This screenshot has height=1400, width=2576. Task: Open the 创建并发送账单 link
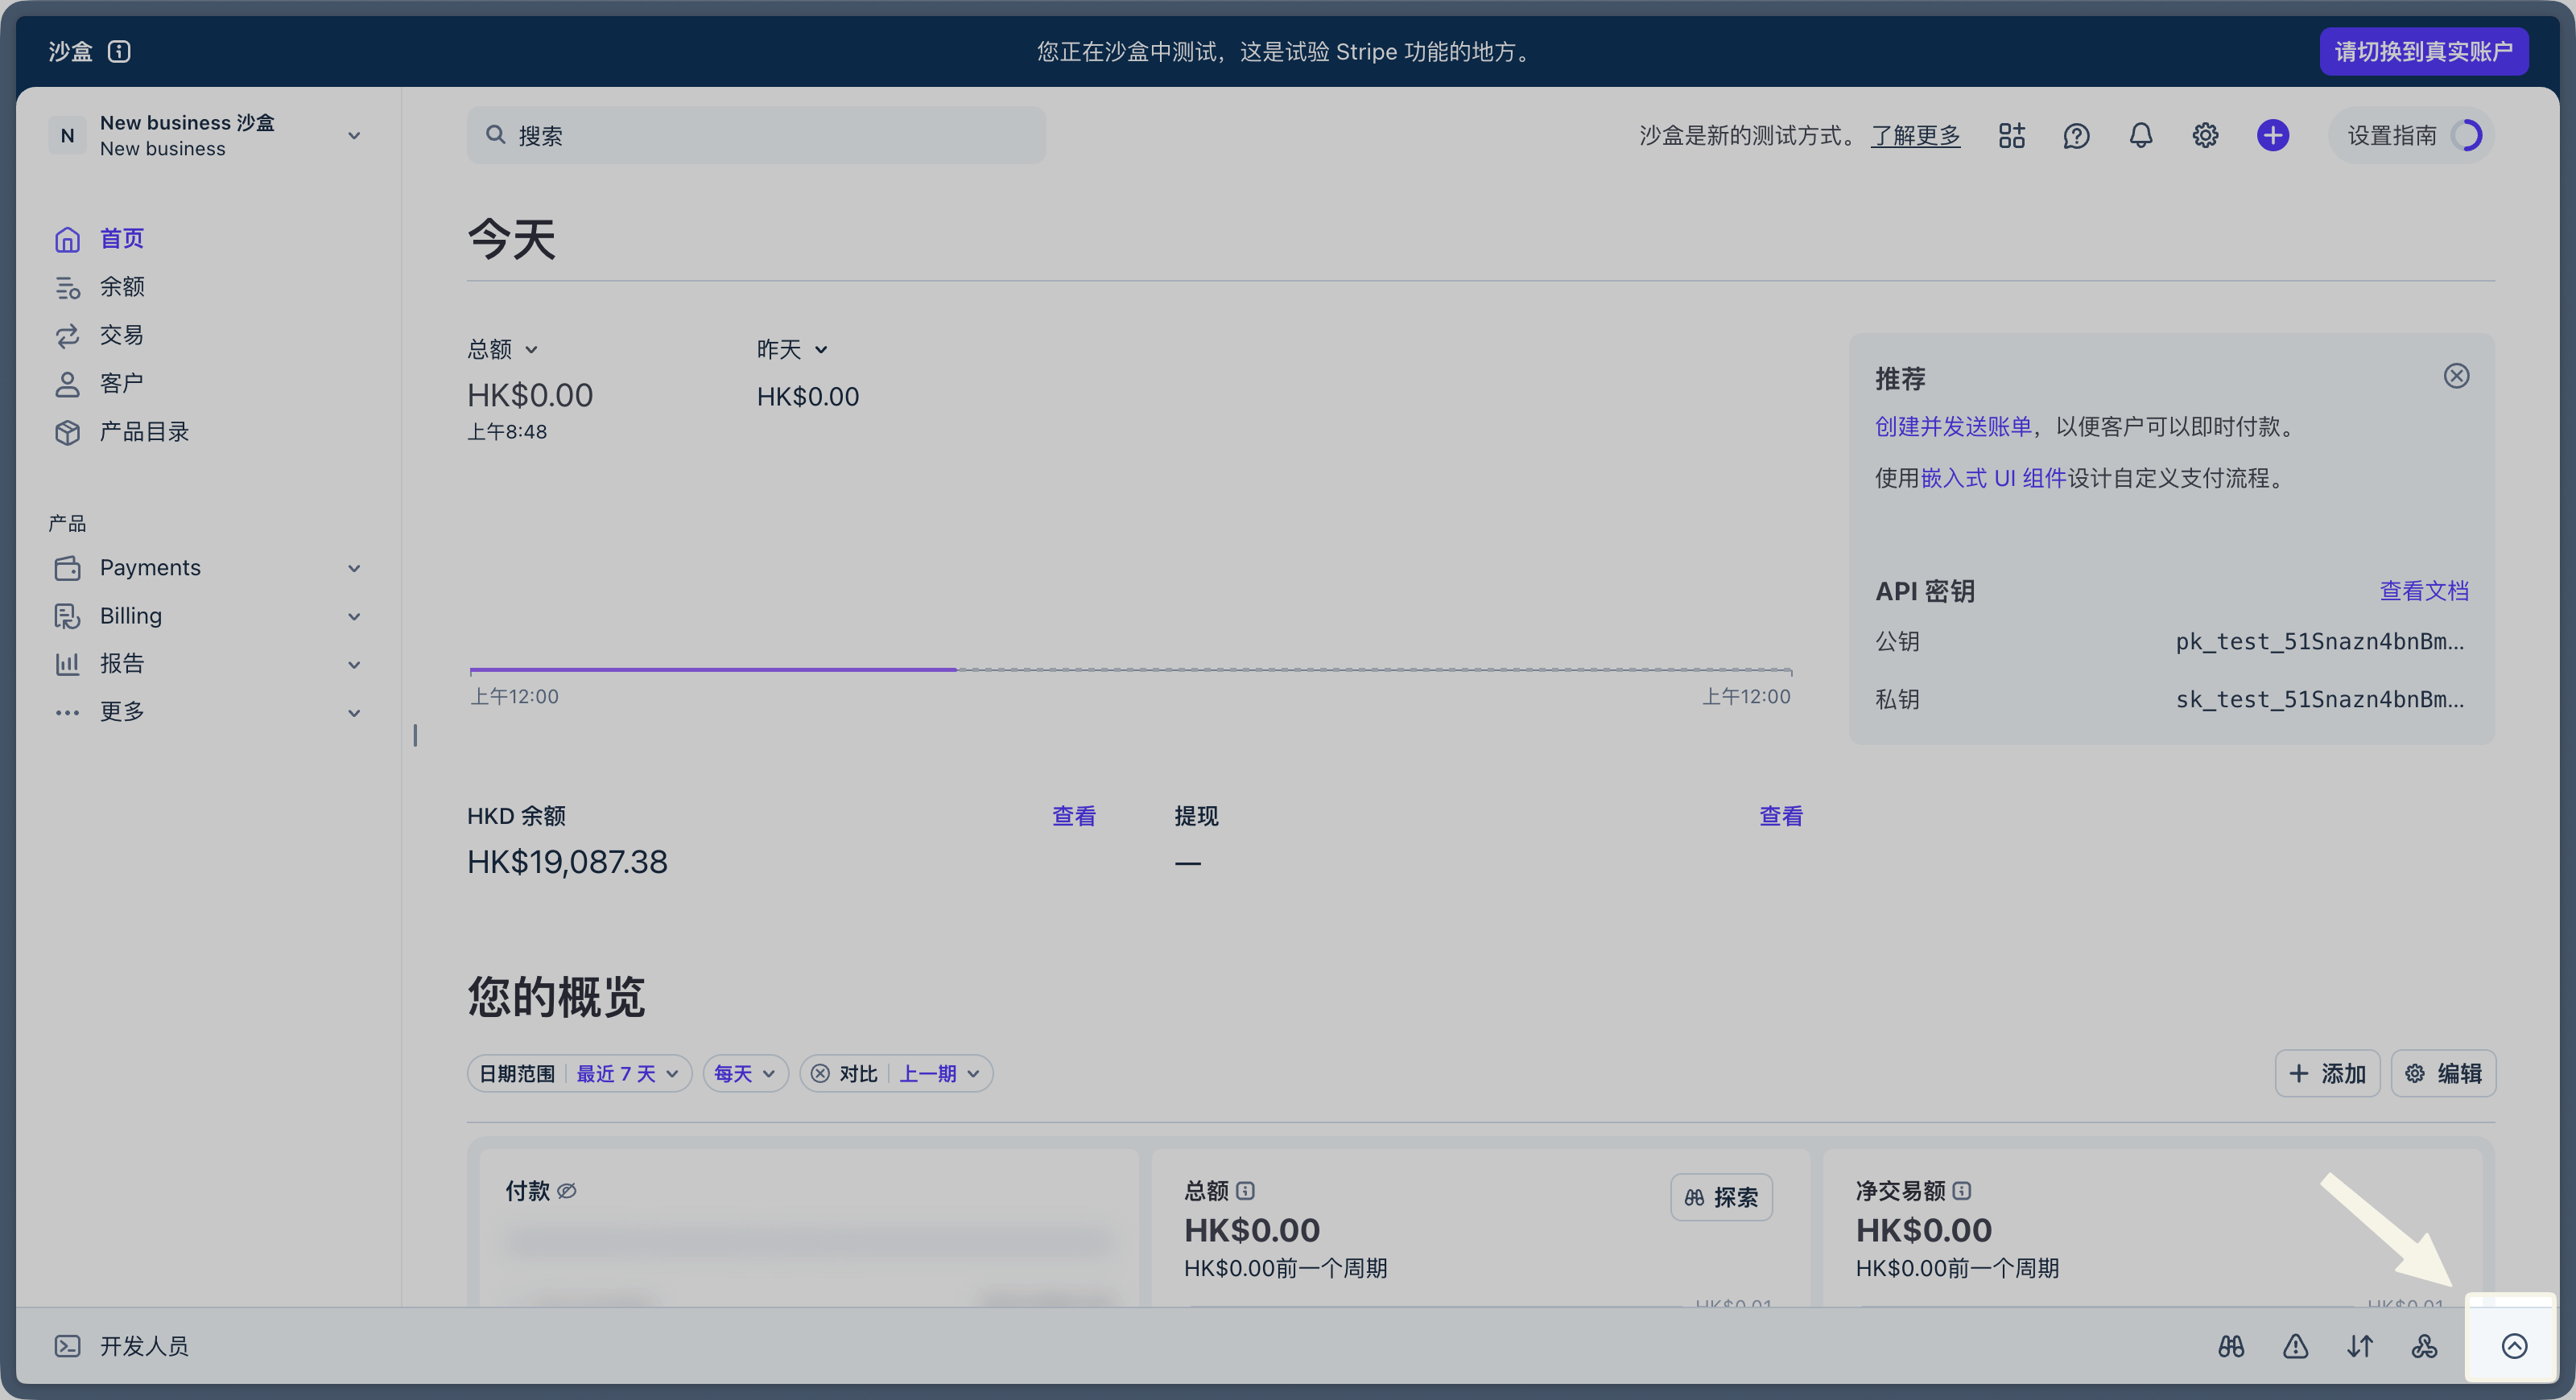[x=1952, y=426]
